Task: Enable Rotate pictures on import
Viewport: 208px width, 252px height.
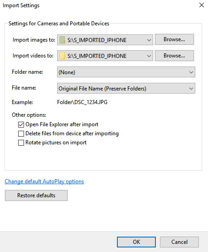Action: [21, 143]
